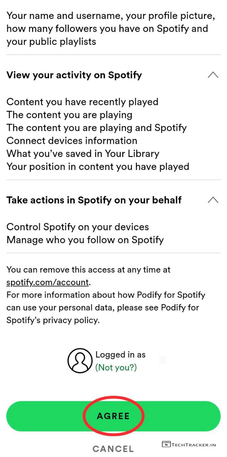Click the Logged in as label
The width and height of the screenshot is (227, 457).
(120, 355)
